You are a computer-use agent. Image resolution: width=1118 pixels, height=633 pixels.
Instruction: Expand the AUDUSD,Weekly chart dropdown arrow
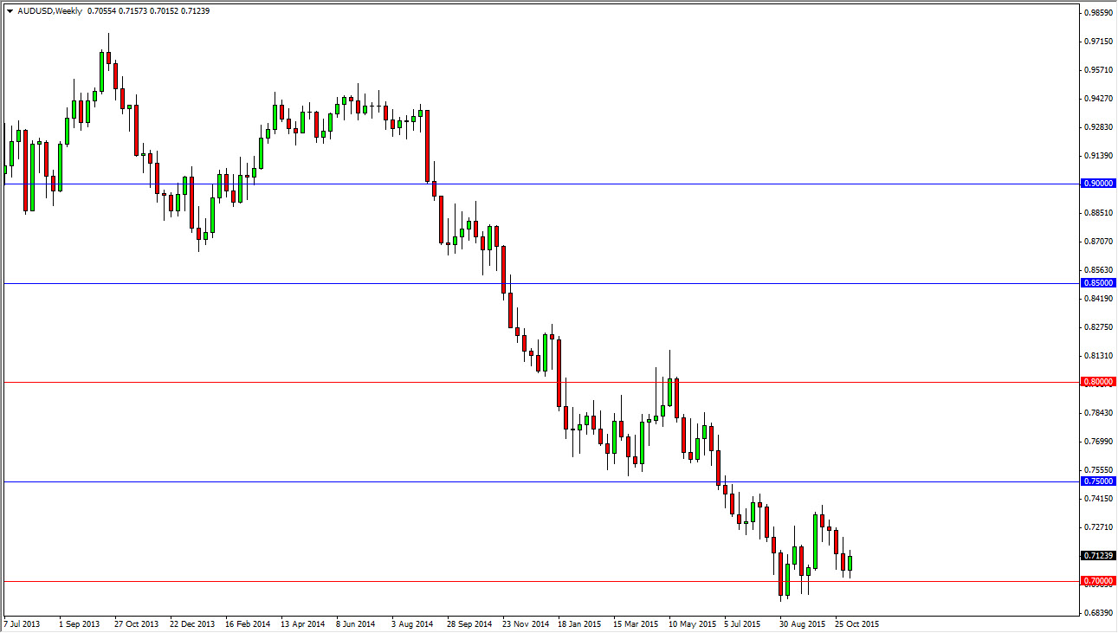tap(9, 12)
